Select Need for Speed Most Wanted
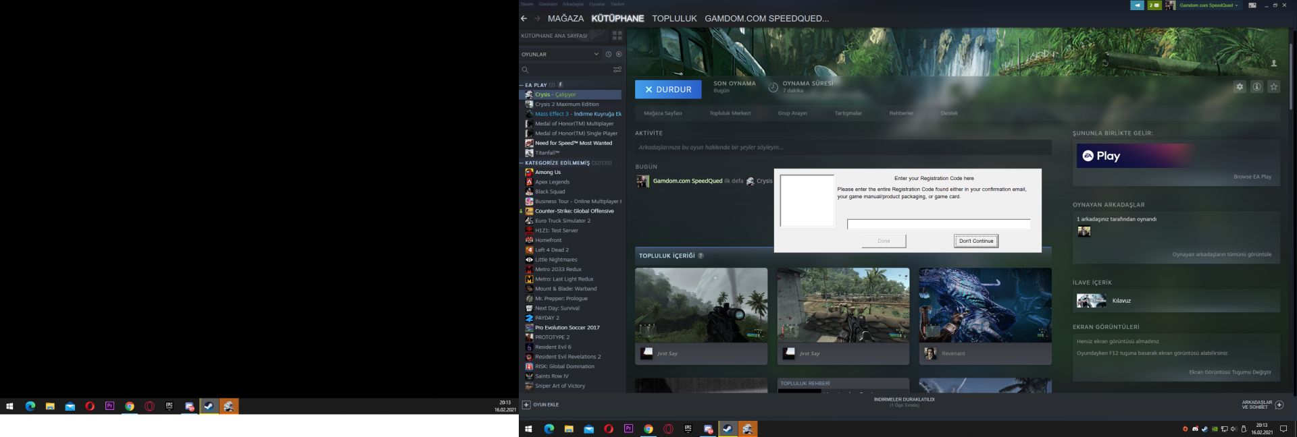Screen dimensions: 1297x437 point(571,143)
